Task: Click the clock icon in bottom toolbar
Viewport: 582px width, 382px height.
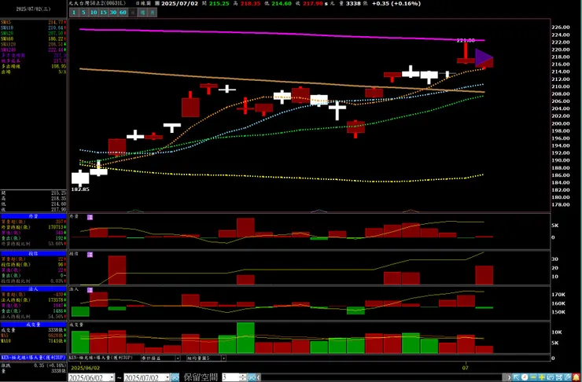Action: point(525,377)
